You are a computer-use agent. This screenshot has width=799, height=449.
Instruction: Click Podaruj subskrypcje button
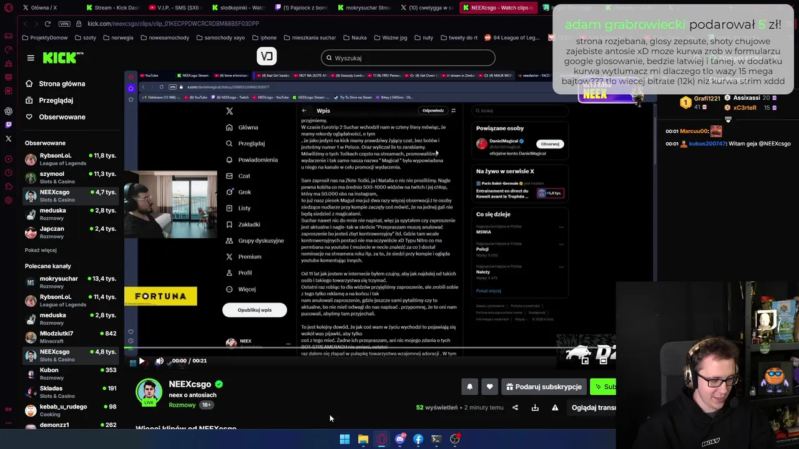coord(544,387)
